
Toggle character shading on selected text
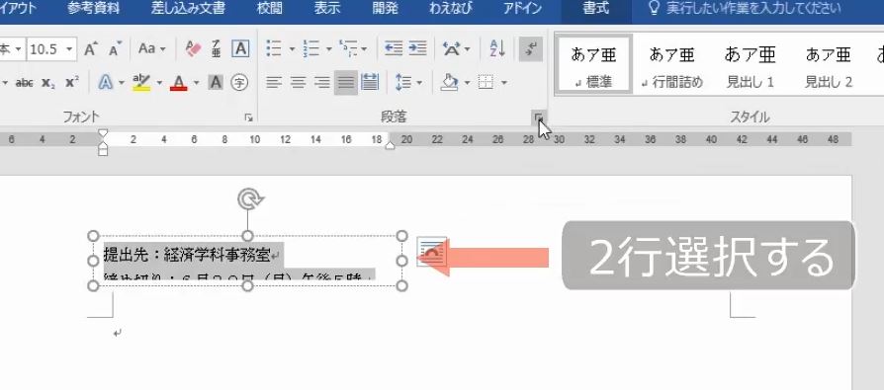pos(216,83)
